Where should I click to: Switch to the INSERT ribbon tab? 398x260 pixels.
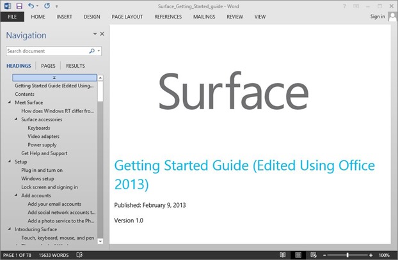[64, 17]
